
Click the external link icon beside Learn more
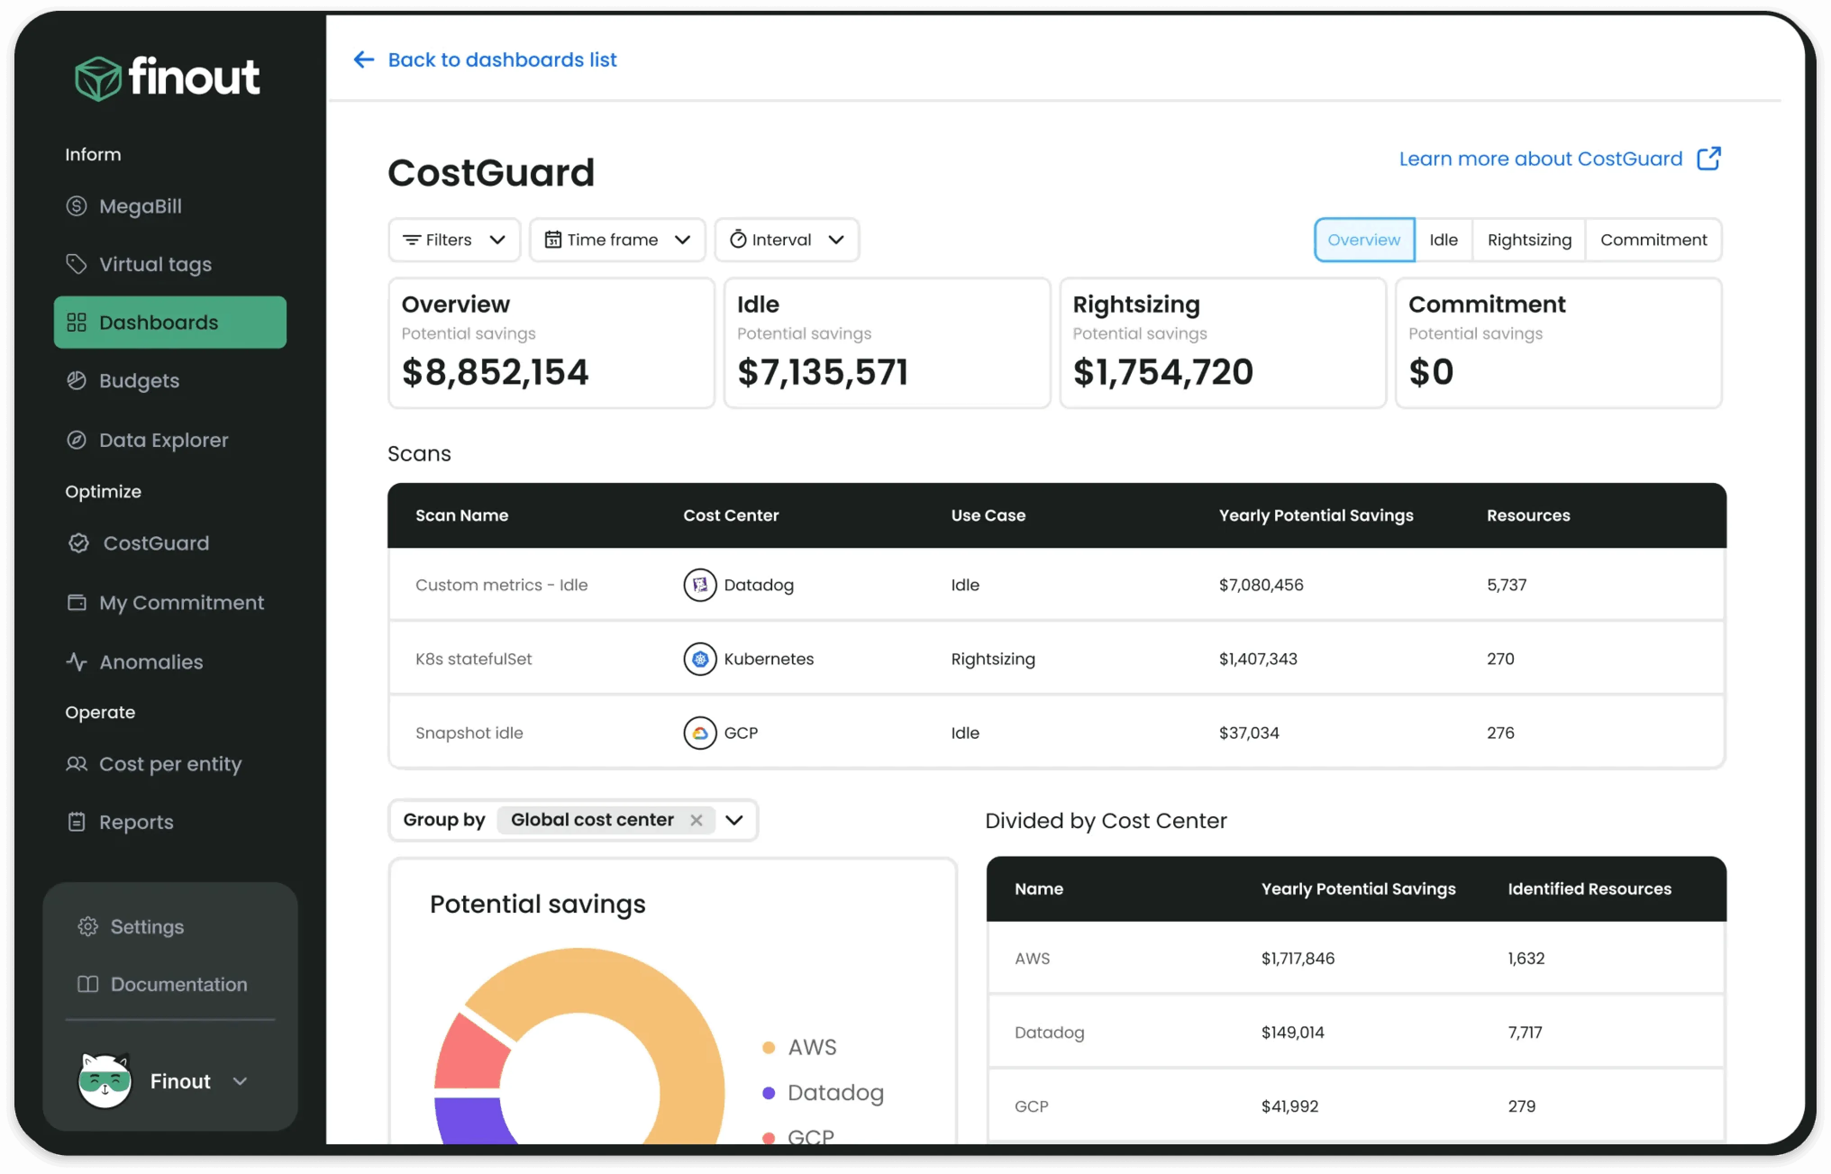click(x=1708, y=159)
